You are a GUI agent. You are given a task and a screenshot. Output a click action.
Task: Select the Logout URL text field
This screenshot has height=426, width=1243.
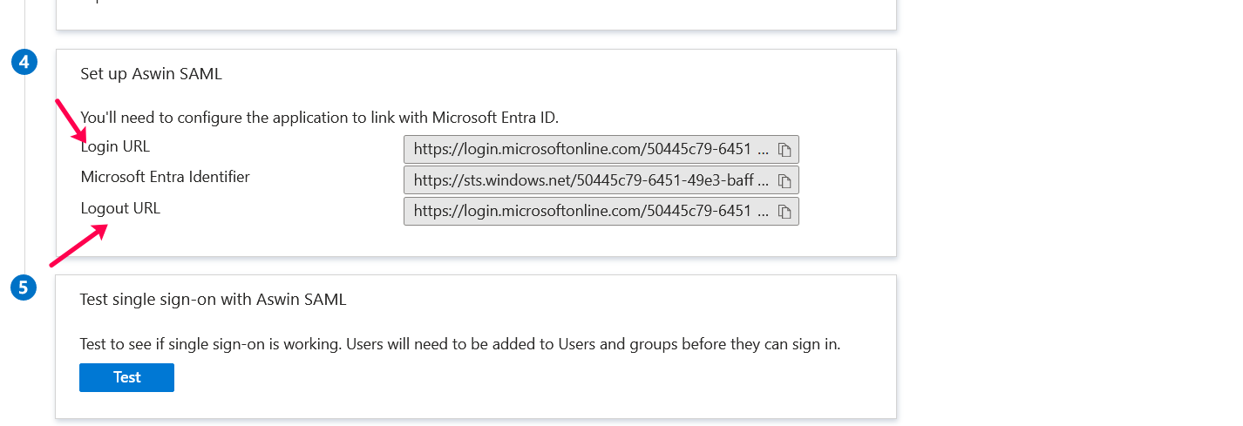click(x=589, y=212)
